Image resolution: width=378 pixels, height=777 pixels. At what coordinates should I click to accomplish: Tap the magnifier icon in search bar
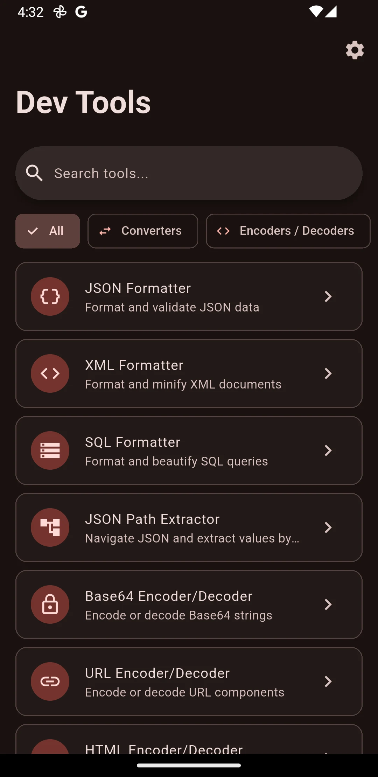pos(34,173)
